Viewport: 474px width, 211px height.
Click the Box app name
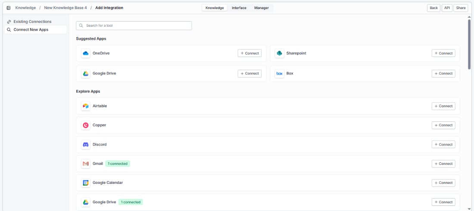point(290,74)
